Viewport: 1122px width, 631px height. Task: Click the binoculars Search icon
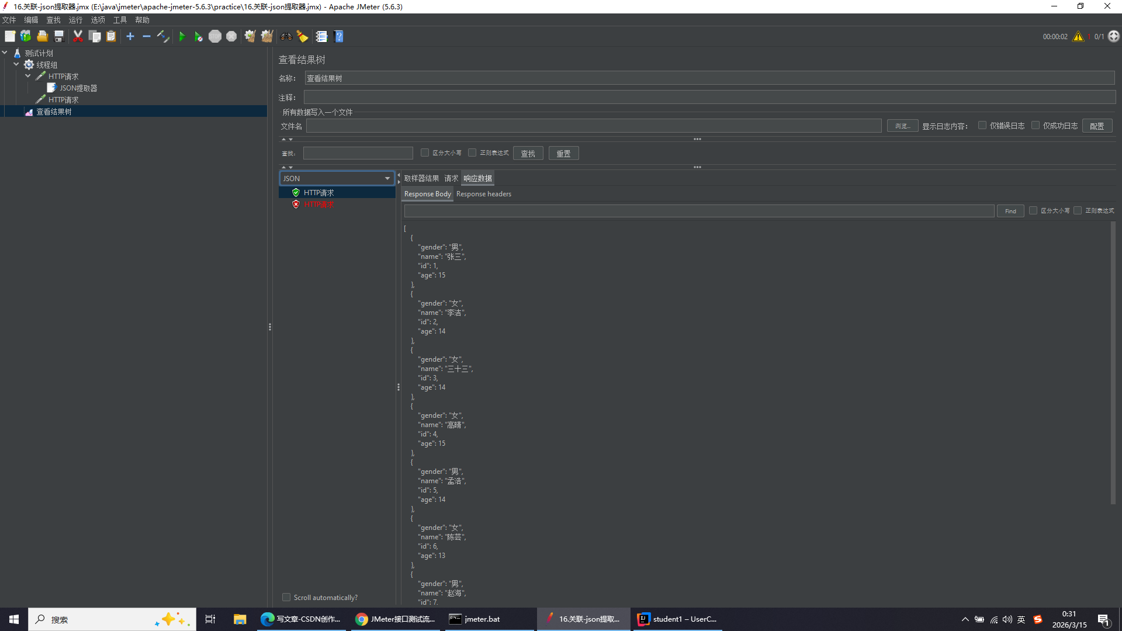(x=286, y=36)
